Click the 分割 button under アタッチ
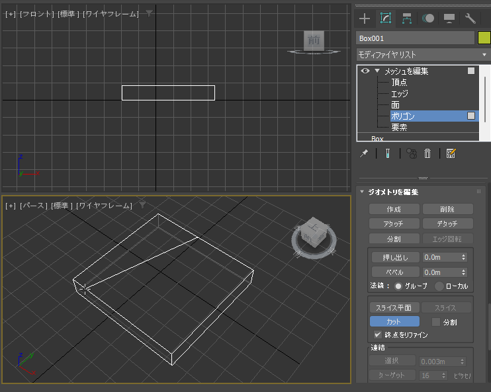The height and width of the screenshot is (392, 491). [394, 239]
